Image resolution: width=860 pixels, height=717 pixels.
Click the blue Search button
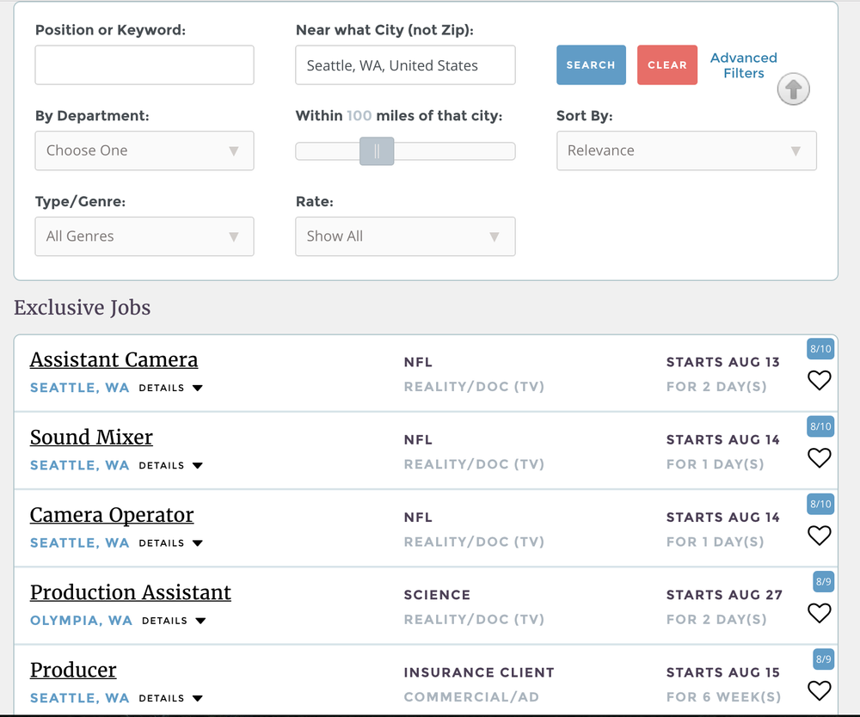pyautogui.click(x=591, y=64)
